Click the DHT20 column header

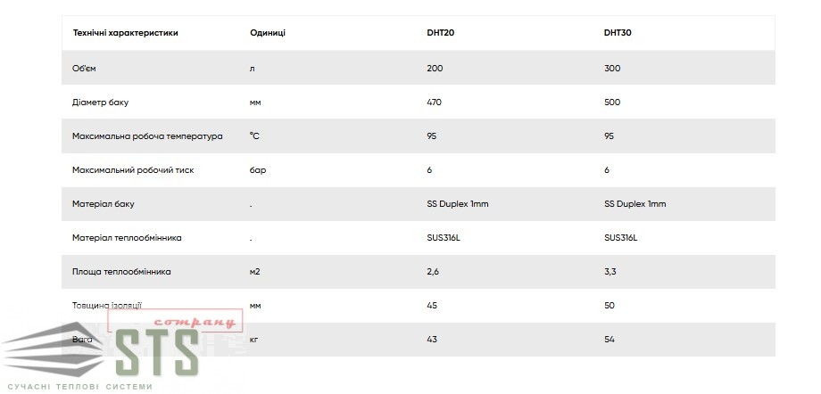440,32
